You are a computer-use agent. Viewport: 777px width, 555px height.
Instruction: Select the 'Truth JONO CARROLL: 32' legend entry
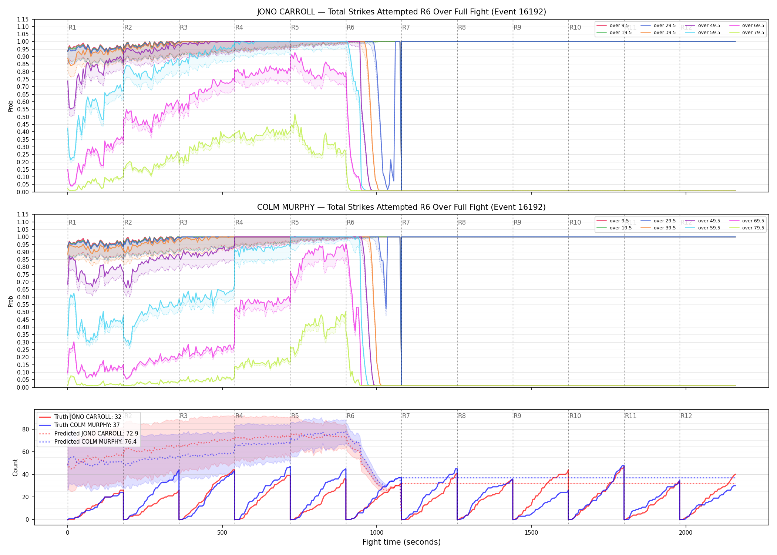80,417
